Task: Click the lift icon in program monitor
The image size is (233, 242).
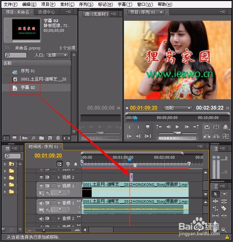Action: click(207, 136)
